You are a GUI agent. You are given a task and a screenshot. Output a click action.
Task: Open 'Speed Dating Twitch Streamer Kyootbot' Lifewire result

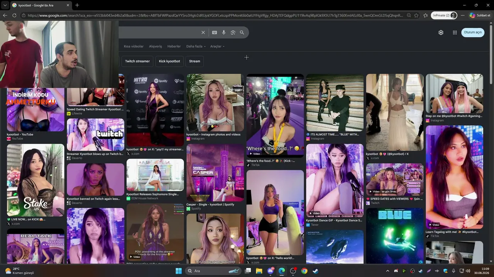(95, 109)
